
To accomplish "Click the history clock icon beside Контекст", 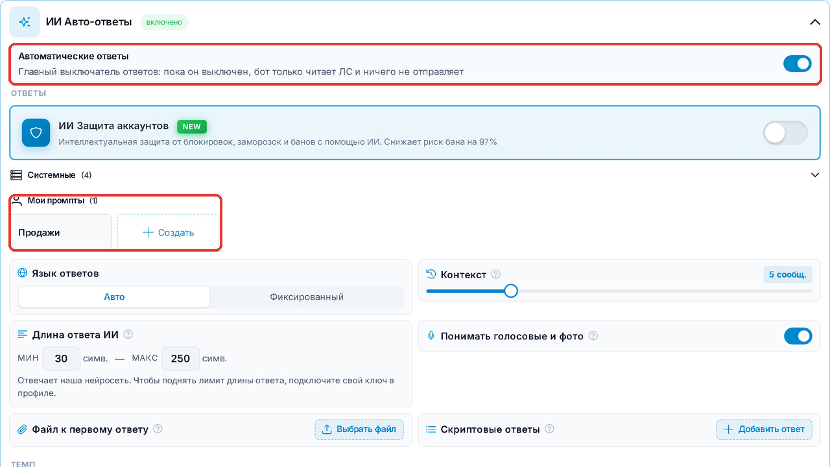I will tap(431, 274).
